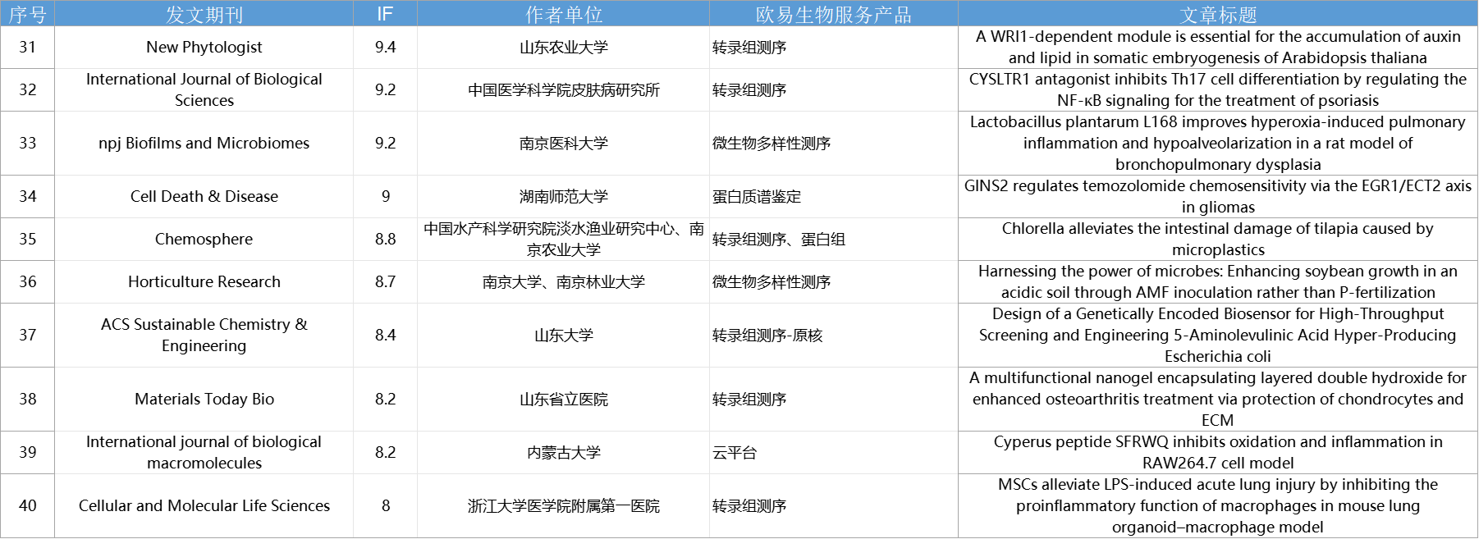Select the Materials Today Bio cell
1479x539 pixels.
[x=204, y=400]
